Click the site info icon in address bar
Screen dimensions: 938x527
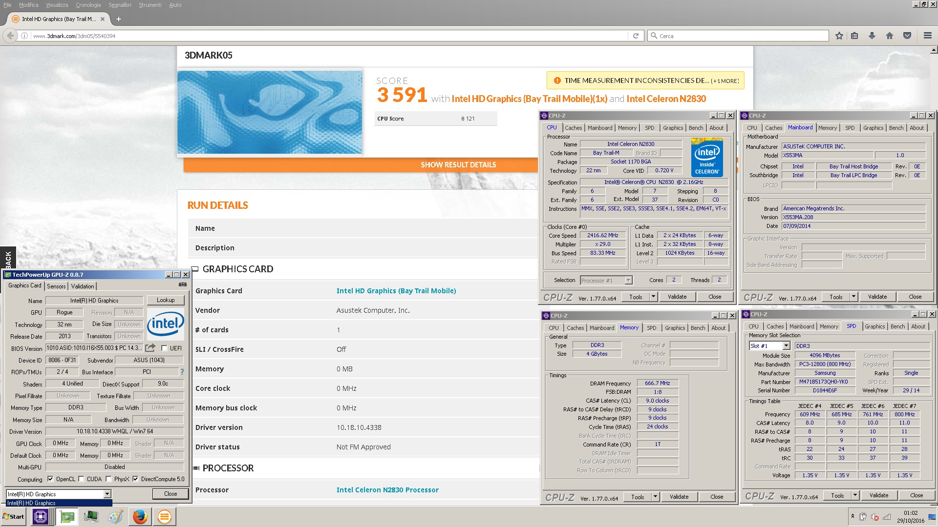pos(24,36)
